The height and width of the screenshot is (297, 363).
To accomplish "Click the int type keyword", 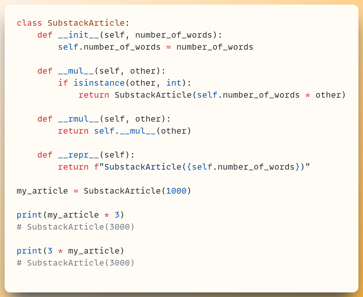I will 173,83.
